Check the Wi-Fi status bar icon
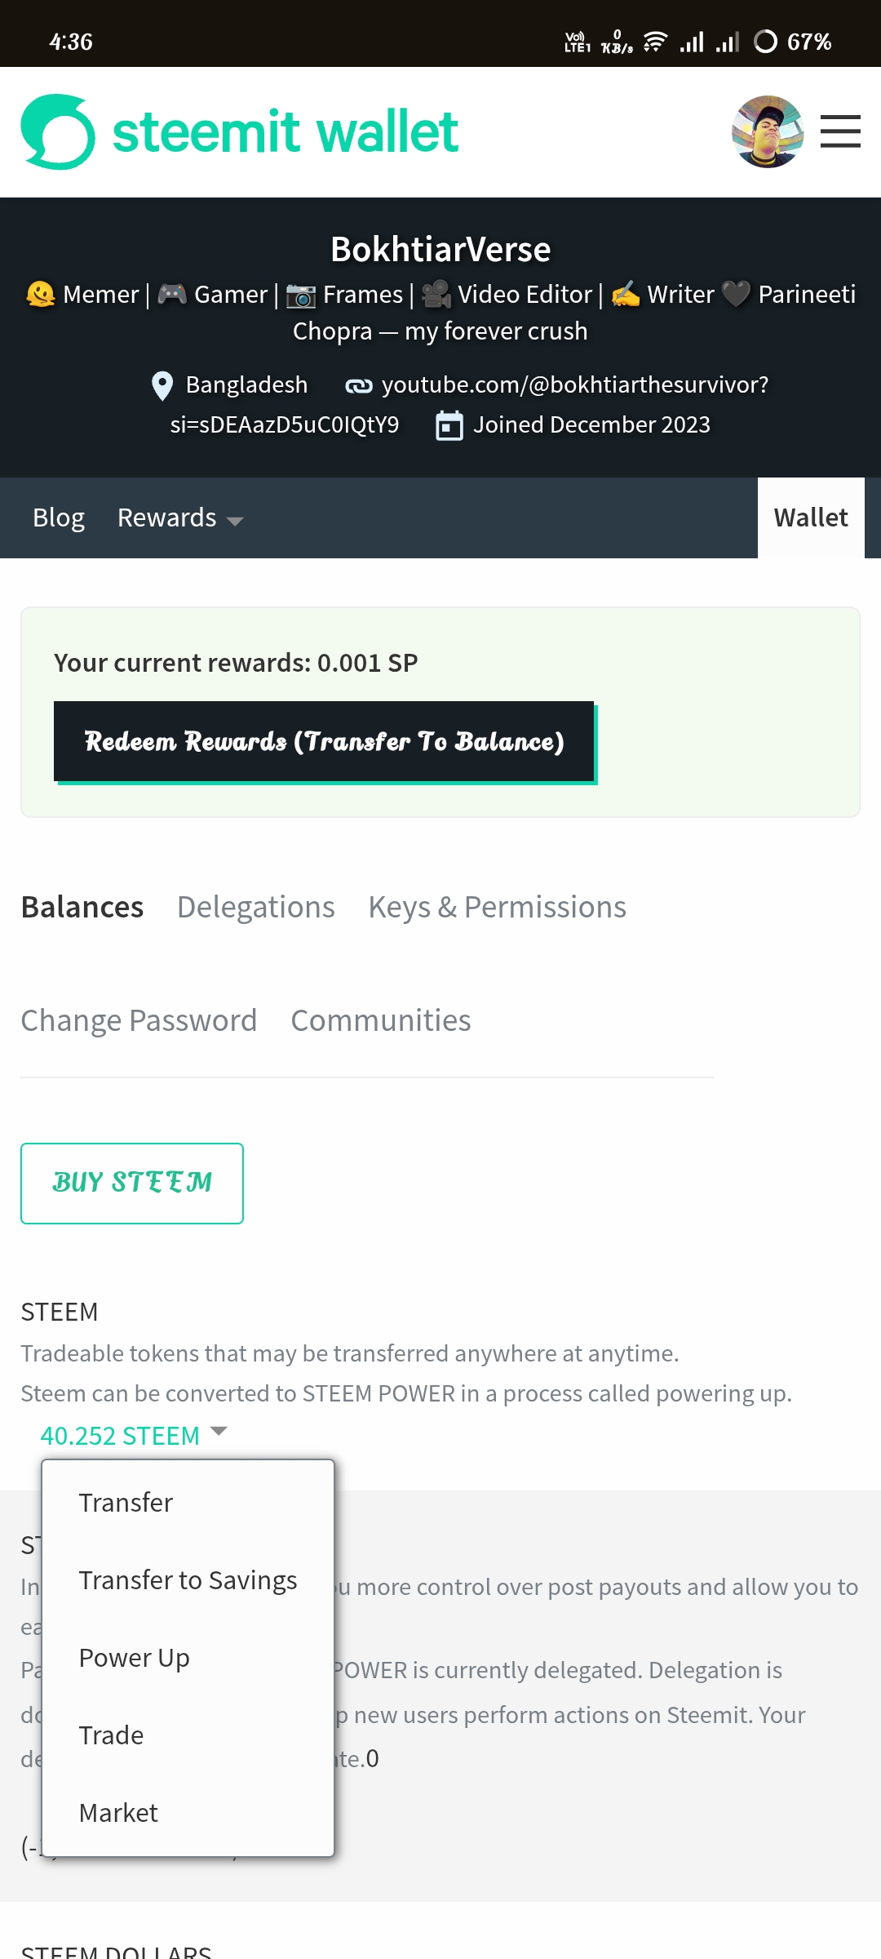 coord(655,41)
